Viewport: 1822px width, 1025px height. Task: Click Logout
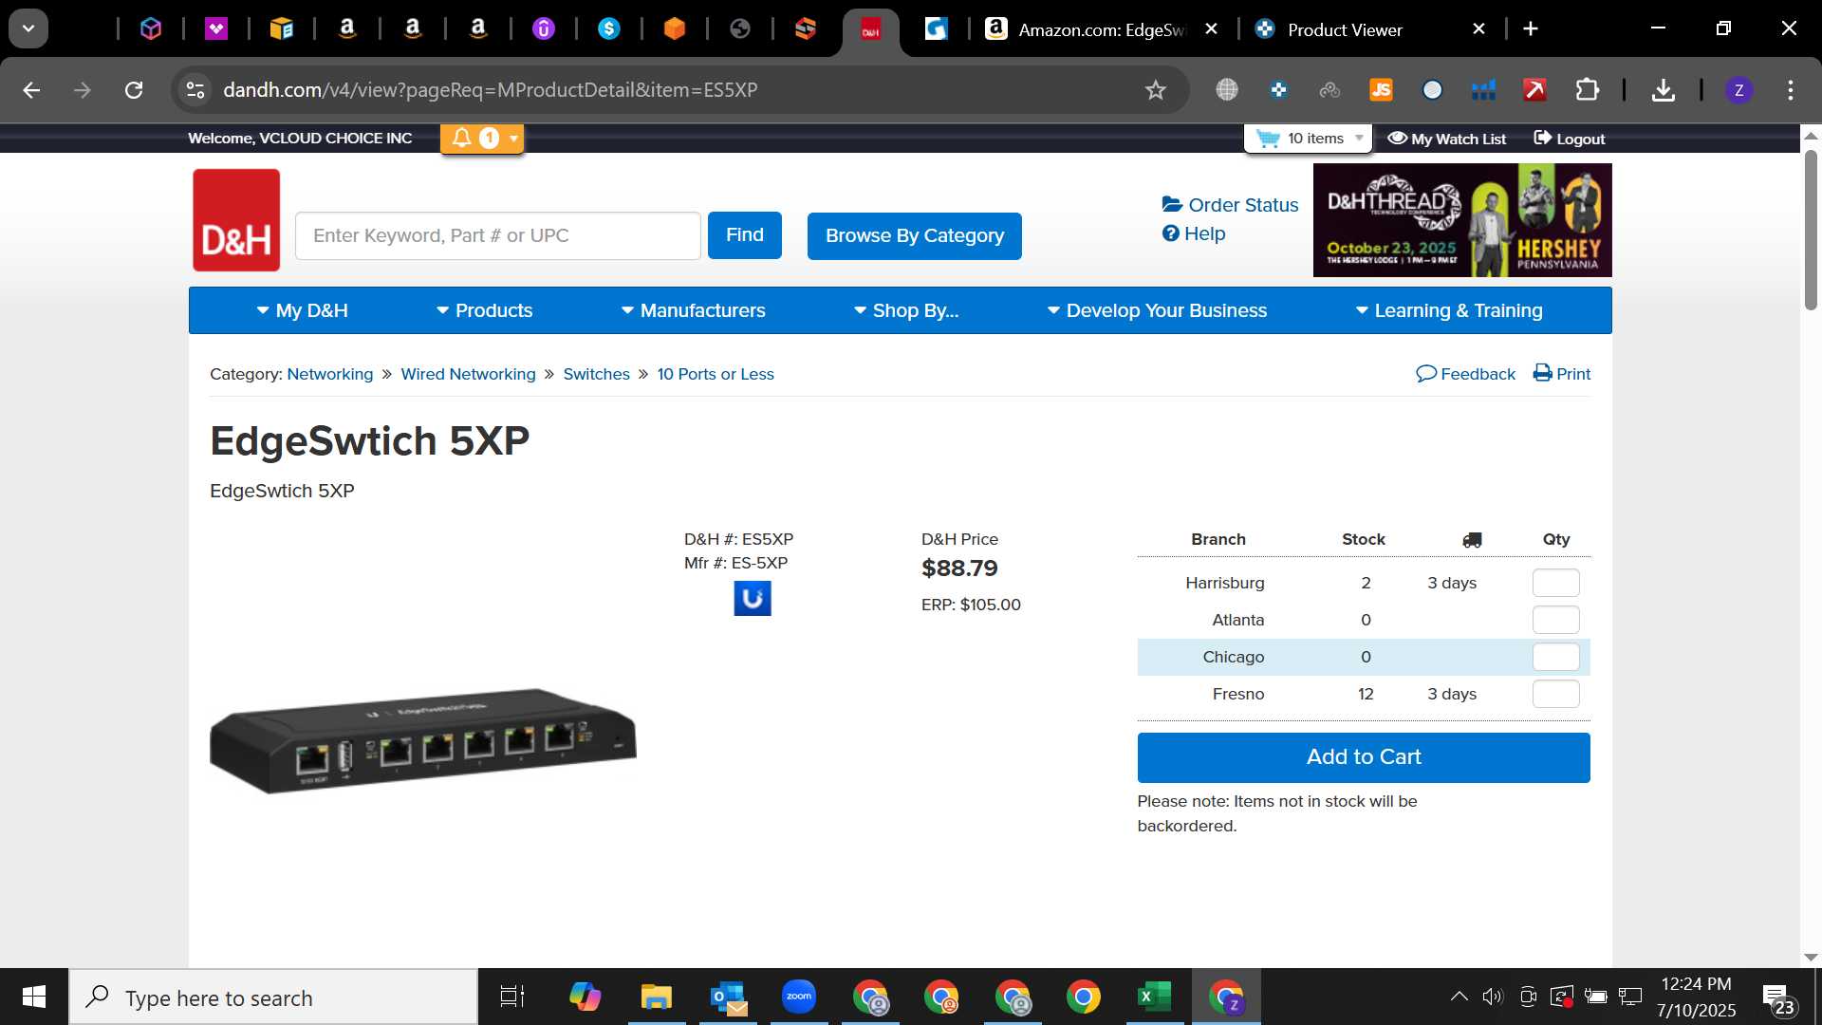point(1570,139)
